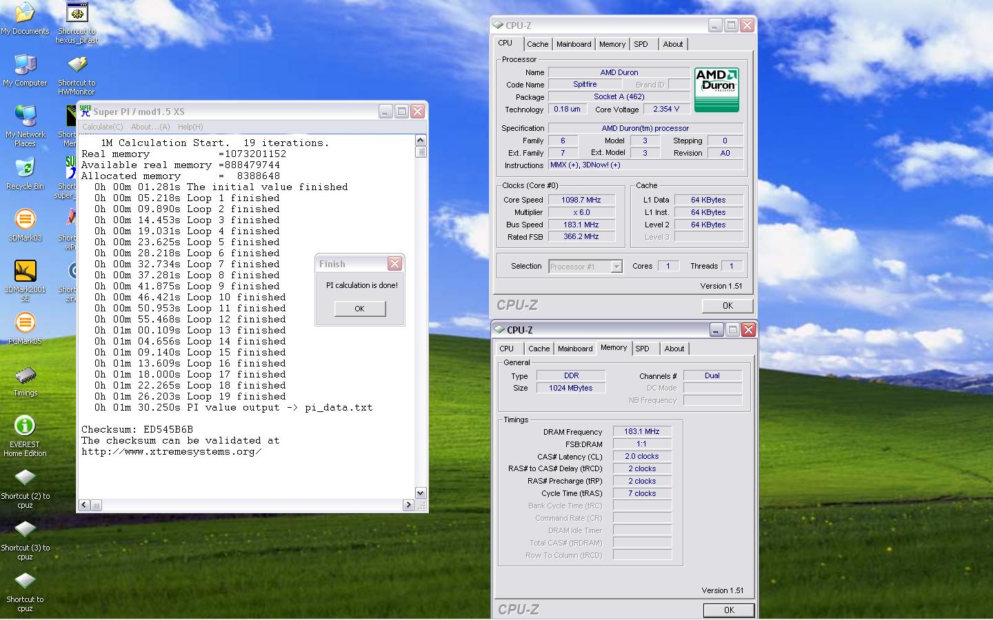Image resolution: width=993 pixels, height=620 pixels.
Task: Click OK in the Finish dialog
Action: [x=359, y=309]
